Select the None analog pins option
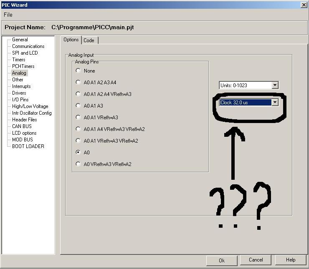 click(78, 70)
